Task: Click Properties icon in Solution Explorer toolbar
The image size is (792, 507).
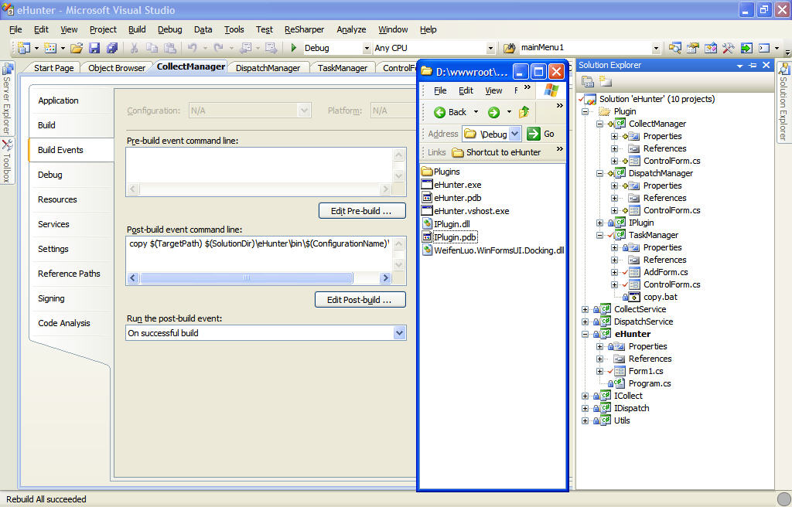Action: click(x=588, y=81)
